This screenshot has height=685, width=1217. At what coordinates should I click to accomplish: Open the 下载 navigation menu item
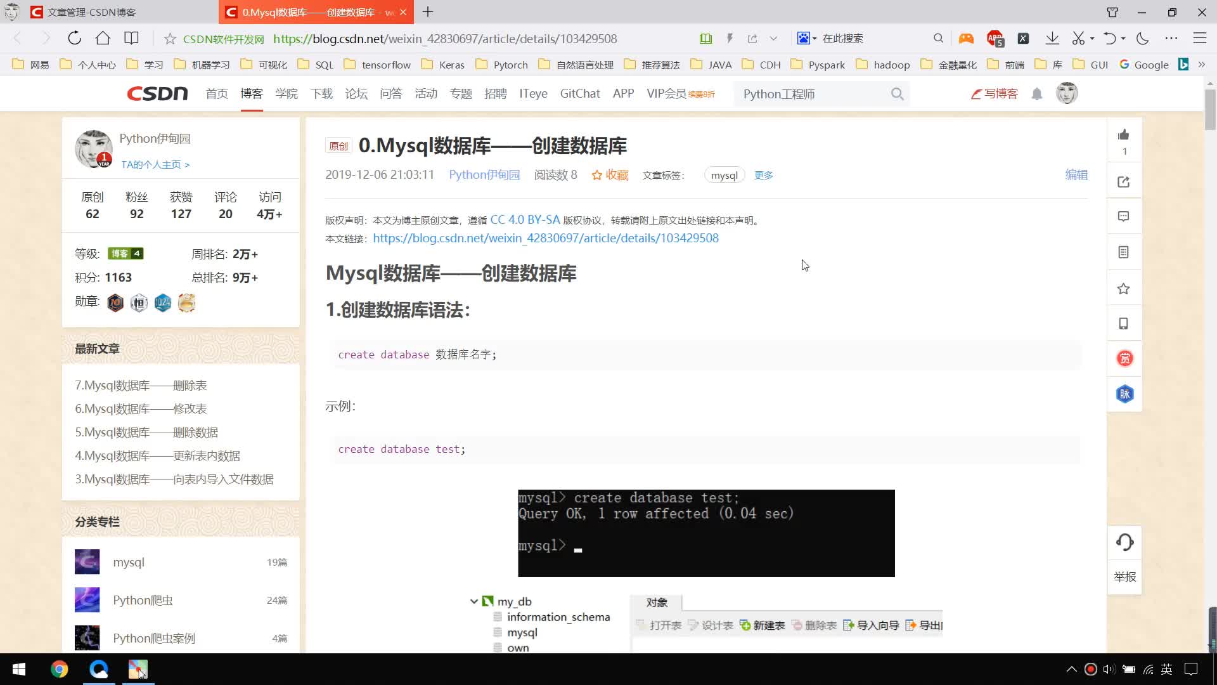[x=321, y=94]
